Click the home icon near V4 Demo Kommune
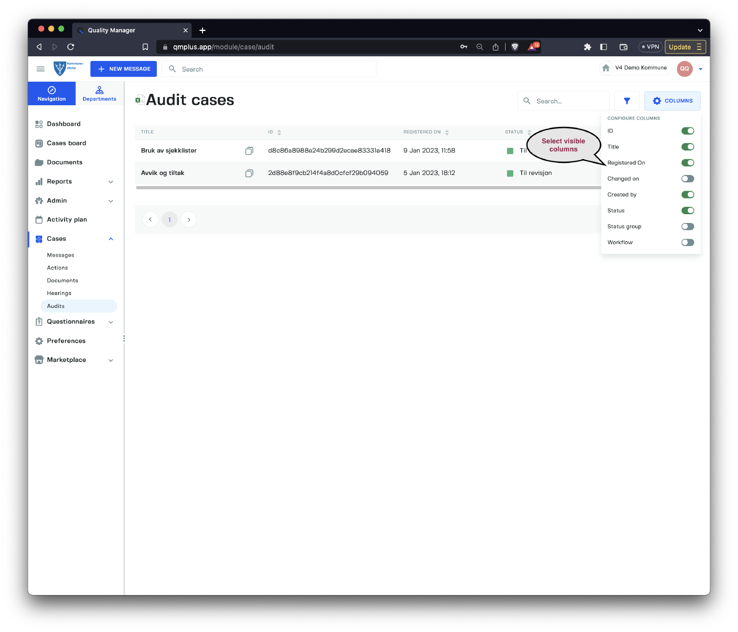 click(x=606, y=68)
